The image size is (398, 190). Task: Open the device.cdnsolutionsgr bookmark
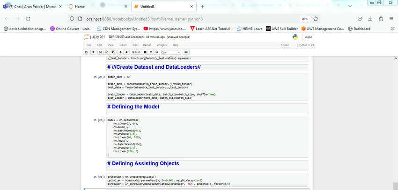(x=25, y=29)
